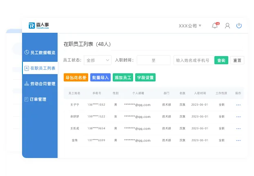Click the 添加员工 button

tap(123, 77)
